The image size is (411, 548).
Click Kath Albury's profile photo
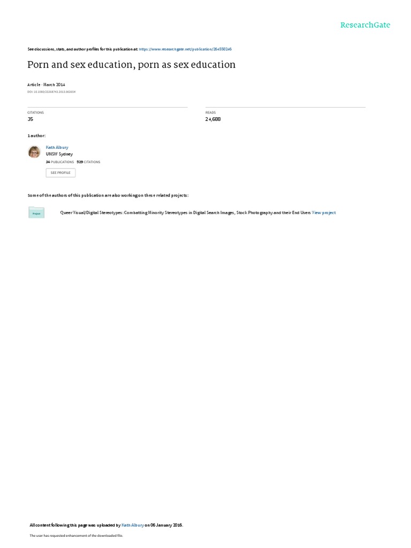34,152
